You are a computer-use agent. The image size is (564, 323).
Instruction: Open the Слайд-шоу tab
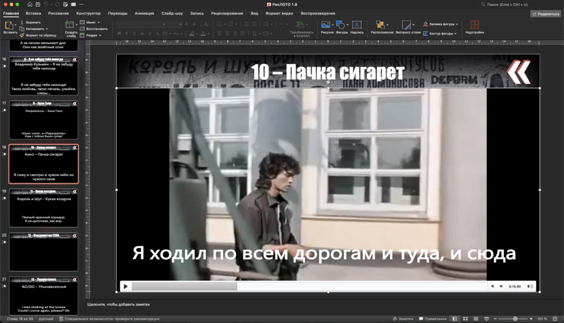pyautogui.click(x=172, y=13)
